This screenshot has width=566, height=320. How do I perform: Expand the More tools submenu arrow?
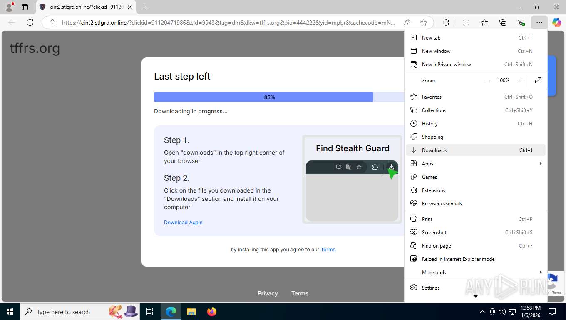coord(541,272)
